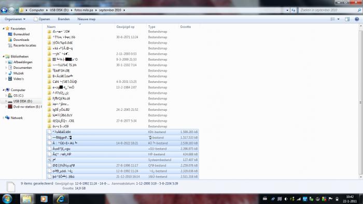363x204 pixels.
Task: Launch Internet Explorer from taskbar
Action: click(x=61, y=199)
